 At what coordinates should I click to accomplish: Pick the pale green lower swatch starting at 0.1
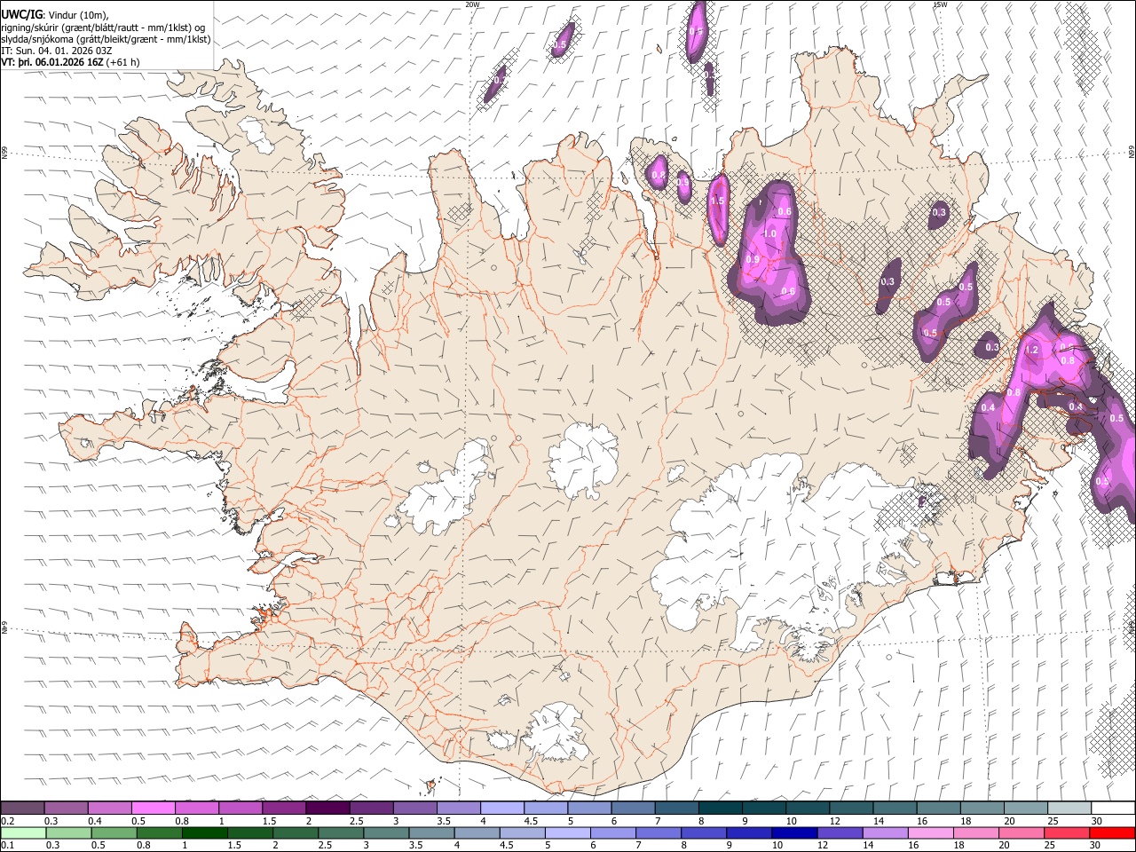[x=23, y=832]
